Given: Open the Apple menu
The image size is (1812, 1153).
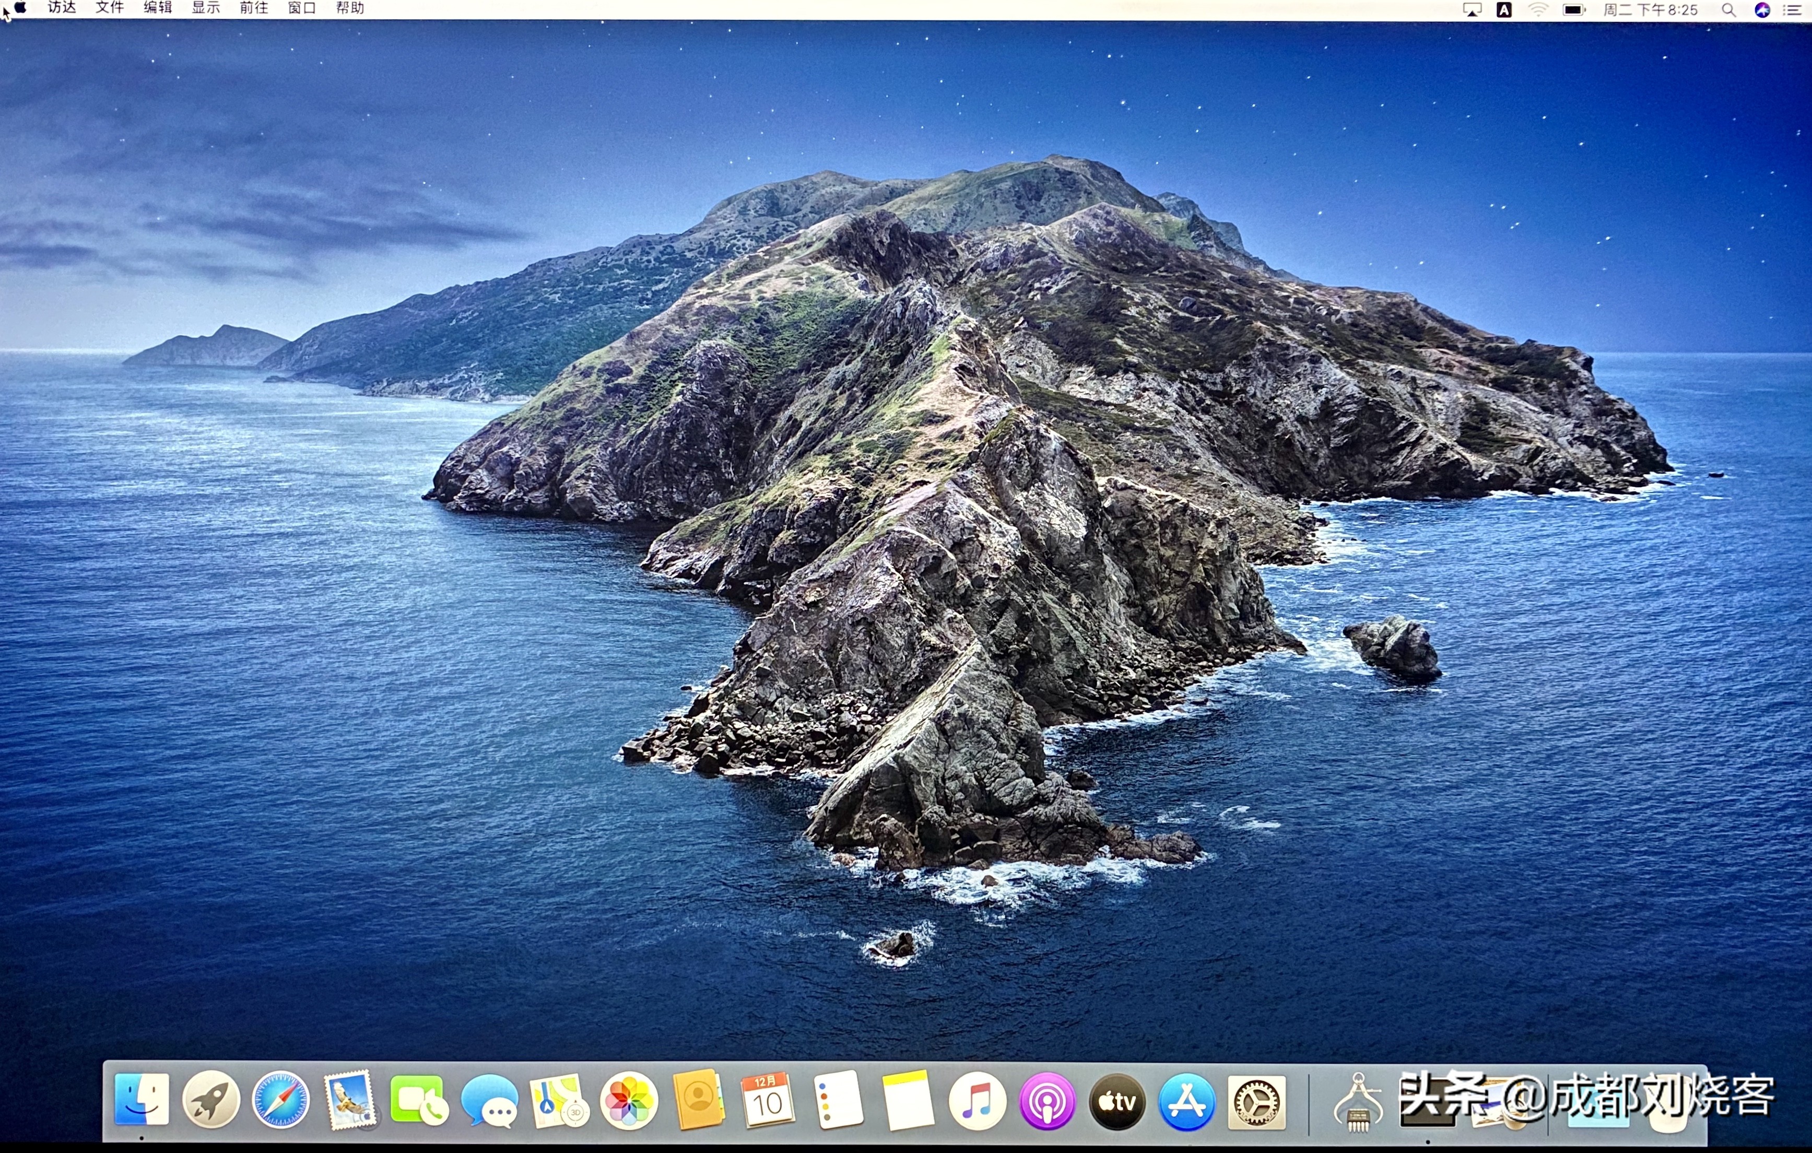Looking at the screenshot, I should pyautogui.click(x=21, y=8).
